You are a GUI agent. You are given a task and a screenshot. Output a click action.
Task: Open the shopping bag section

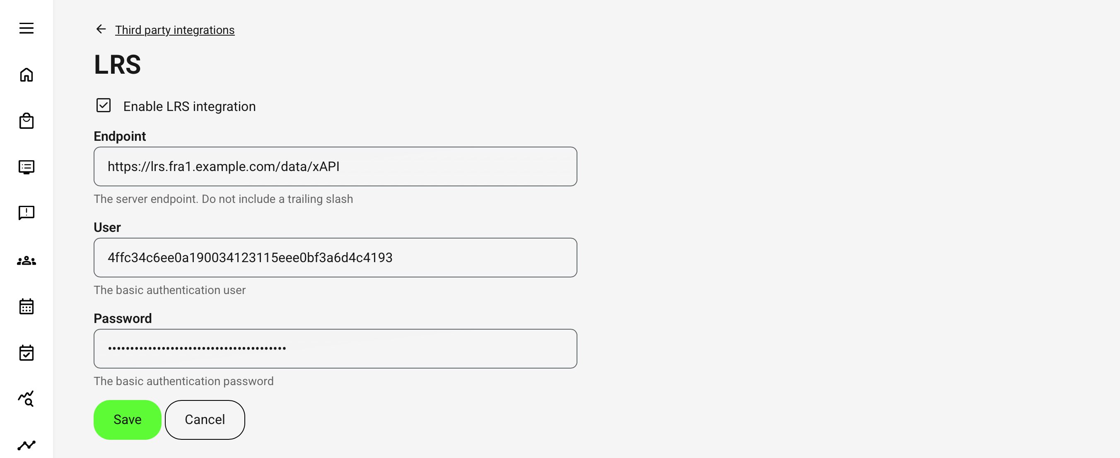click(27, 121)
